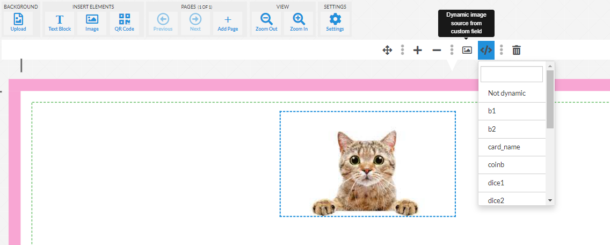610x245 pixels.
Task: Insert a new Text Block
Action: point(59,23)
